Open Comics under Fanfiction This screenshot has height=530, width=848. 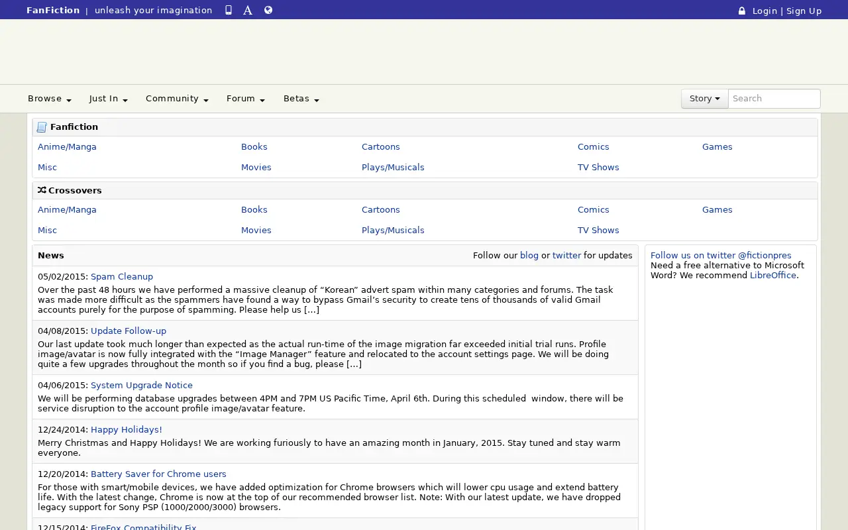click(594, 147)
